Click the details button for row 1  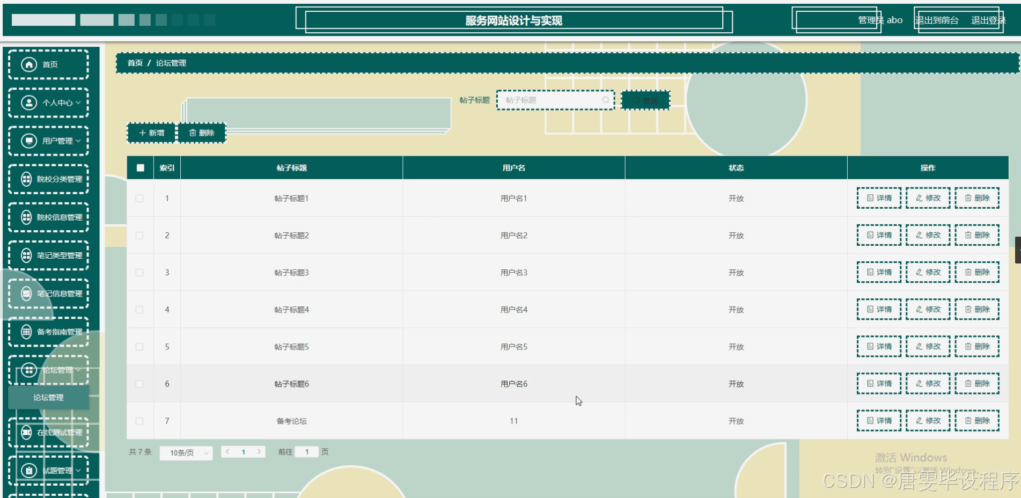(879, 198)
